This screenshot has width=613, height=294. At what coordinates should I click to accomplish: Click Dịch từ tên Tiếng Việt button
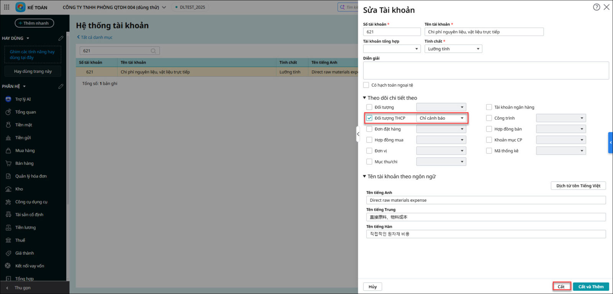[578, 186]
